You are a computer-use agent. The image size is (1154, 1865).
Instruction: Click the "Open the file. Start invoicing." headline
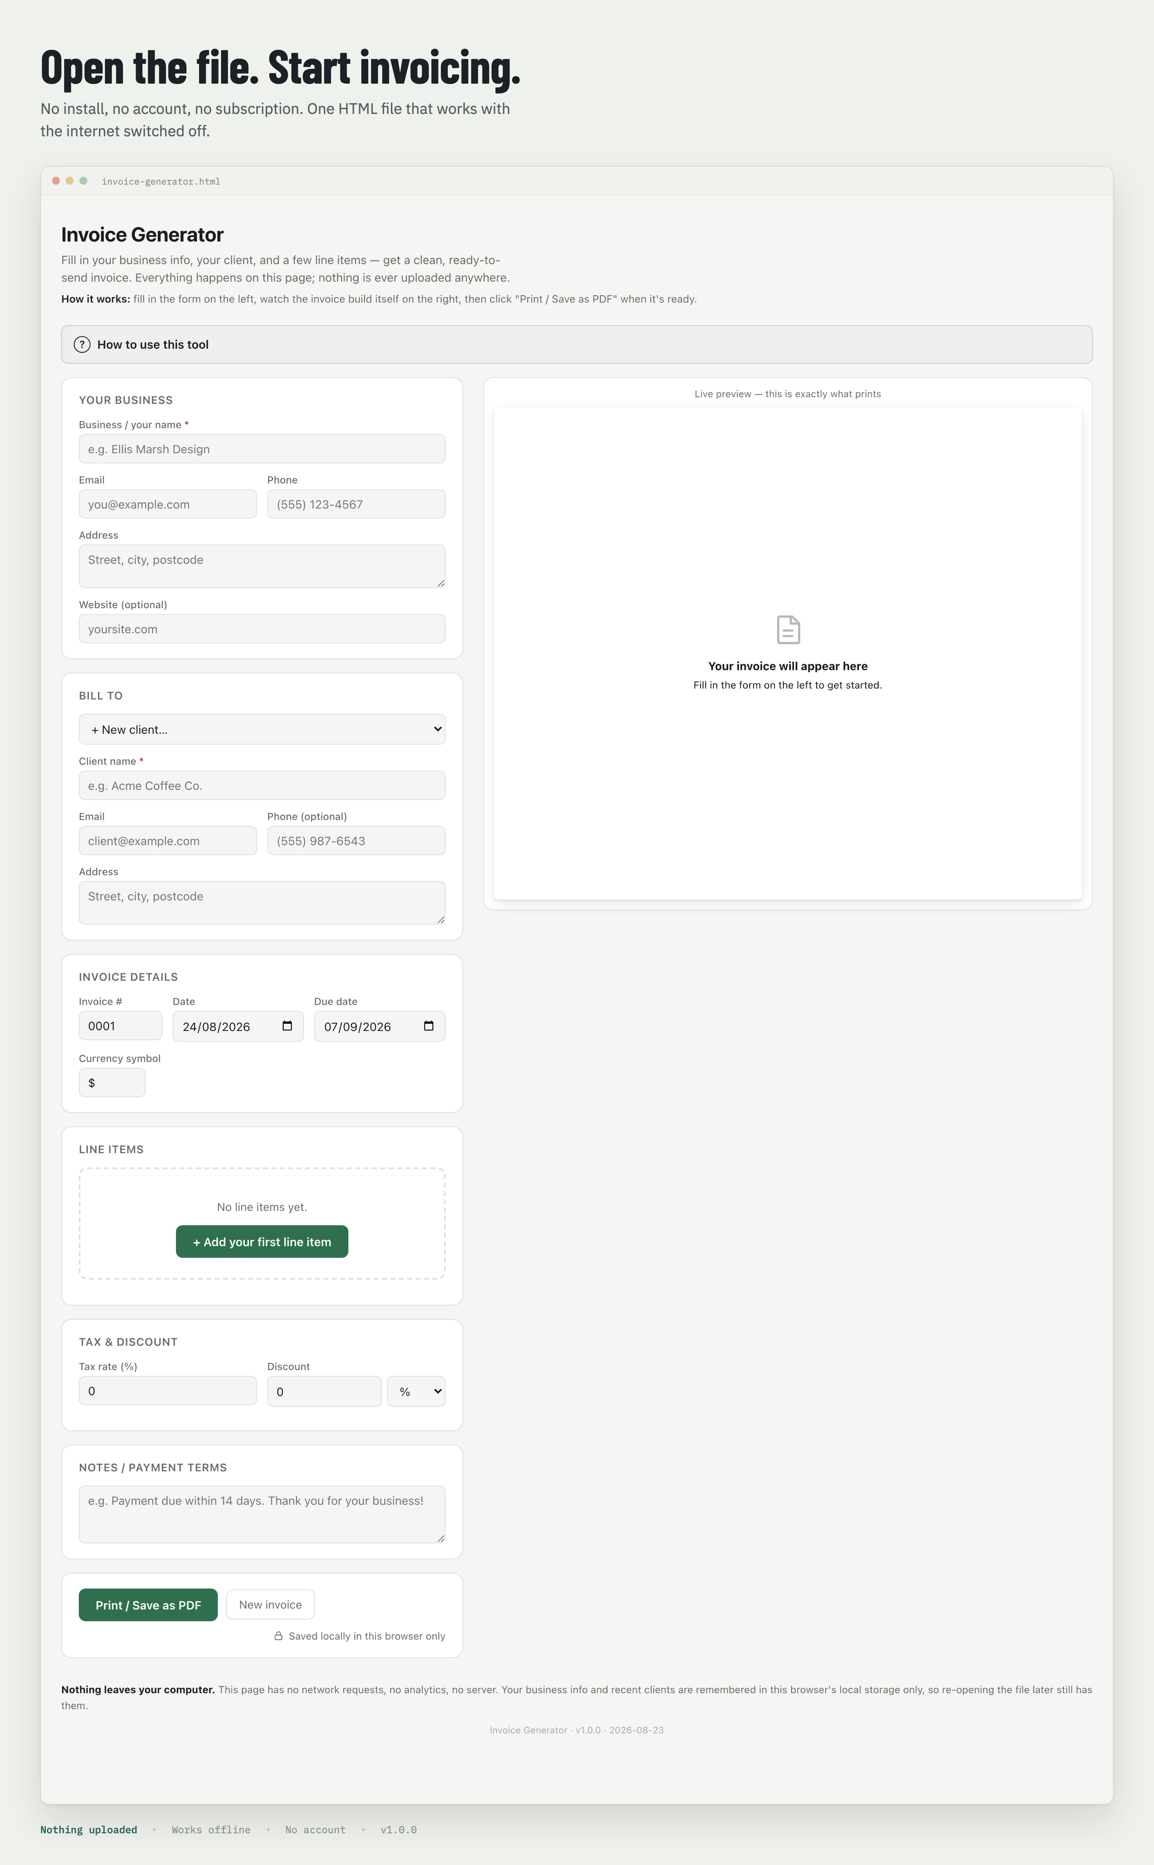(280, 68)
